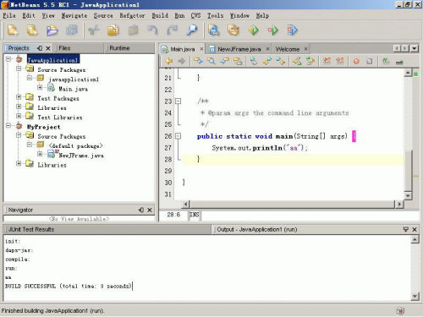The width and height of the screenshot is (423, 317).
Task: Start macro recording with the red circle
Action: pos(356,61)
